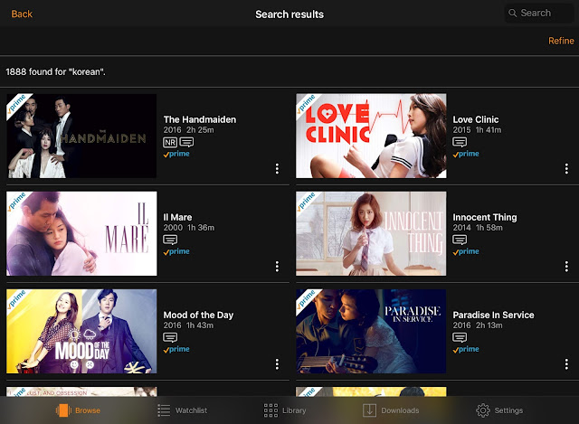The width and height of the screenshot is (579, 424).
Task: Open options menu for Love Clinic
Action: (x=566, y=169)
